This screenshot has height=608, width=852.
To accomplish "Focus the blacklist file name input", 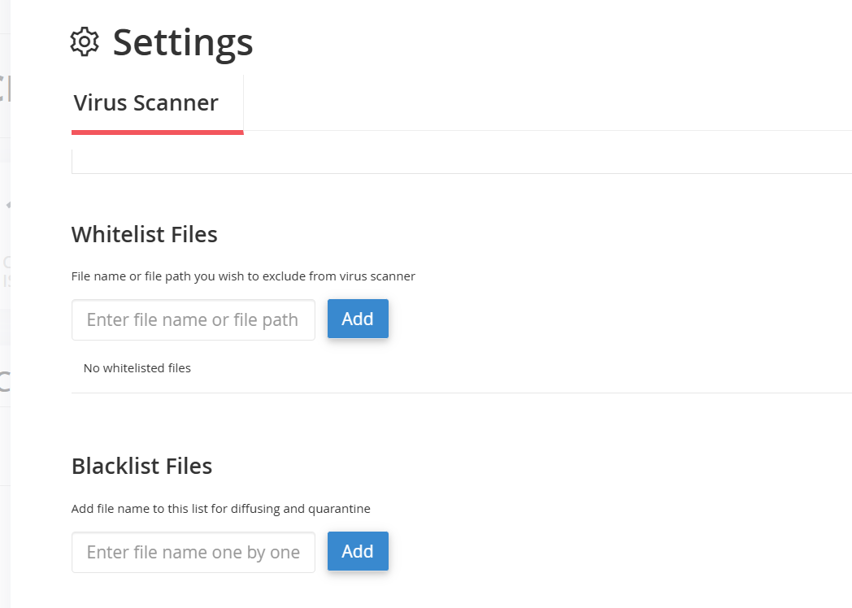I will (x=193, y=552).
